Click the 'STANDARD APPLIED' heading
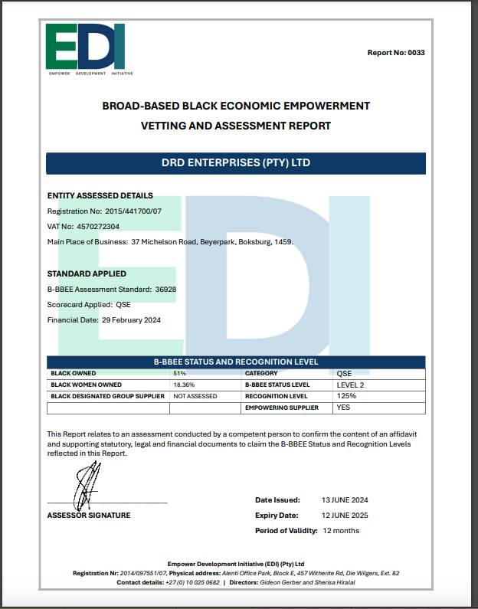 click(87, 273)
